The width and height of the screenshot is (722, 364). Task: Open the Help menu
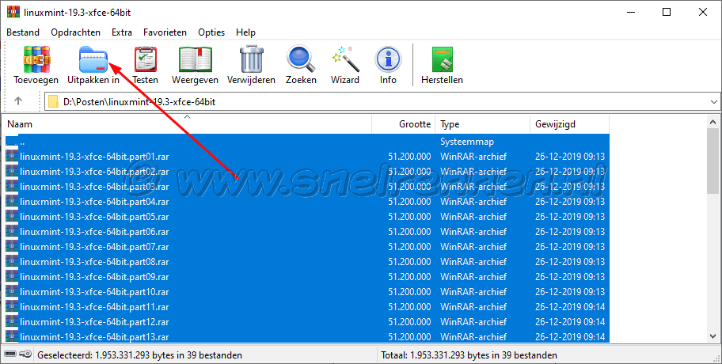coord(245,32)
